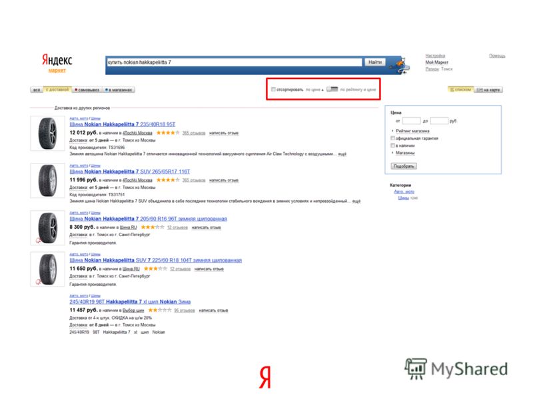Click the star rating of the 205/60 R16 tire
This screenshot has width=533, height=399.
pyautogui.click(x=153, y=227)
